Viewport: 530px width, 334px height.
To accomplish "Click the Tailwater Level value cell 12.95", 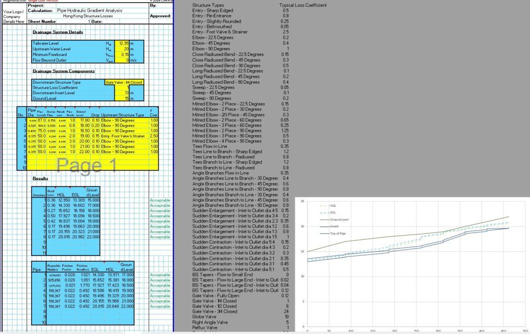I will (x=122, y=43).
